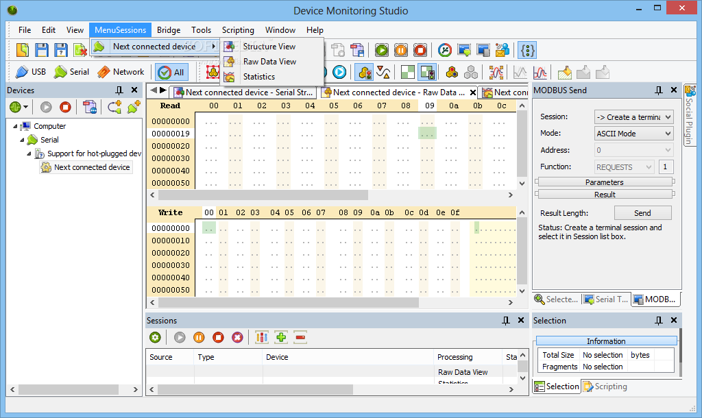Select the Network device filter
Screen dimensions: 702x418
coord(121,71)
